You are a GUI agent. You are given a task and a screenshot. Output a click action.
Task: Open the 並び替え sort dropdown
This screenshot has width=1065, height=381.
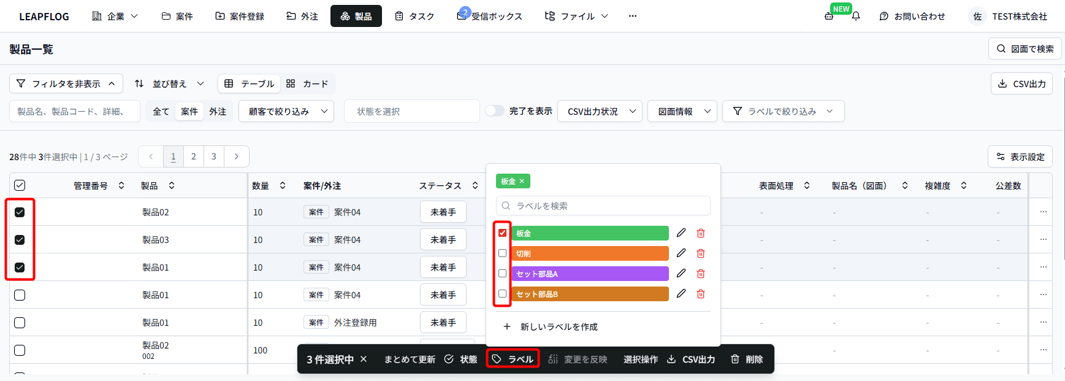pyautogui.click(x=169, y=83)
